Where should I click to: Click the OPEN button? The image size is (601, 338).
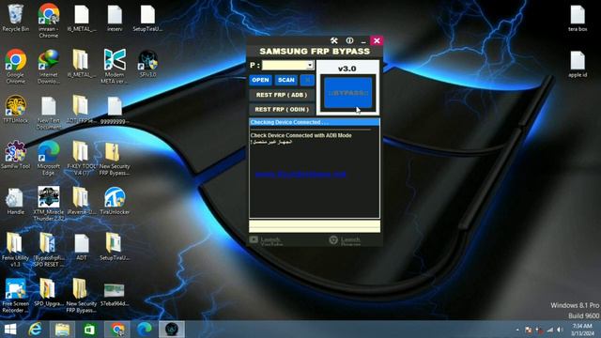click(x=261, y=80)
